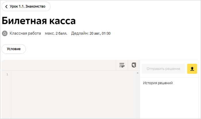Click the editor scroll-up arrow

point(137,73)
